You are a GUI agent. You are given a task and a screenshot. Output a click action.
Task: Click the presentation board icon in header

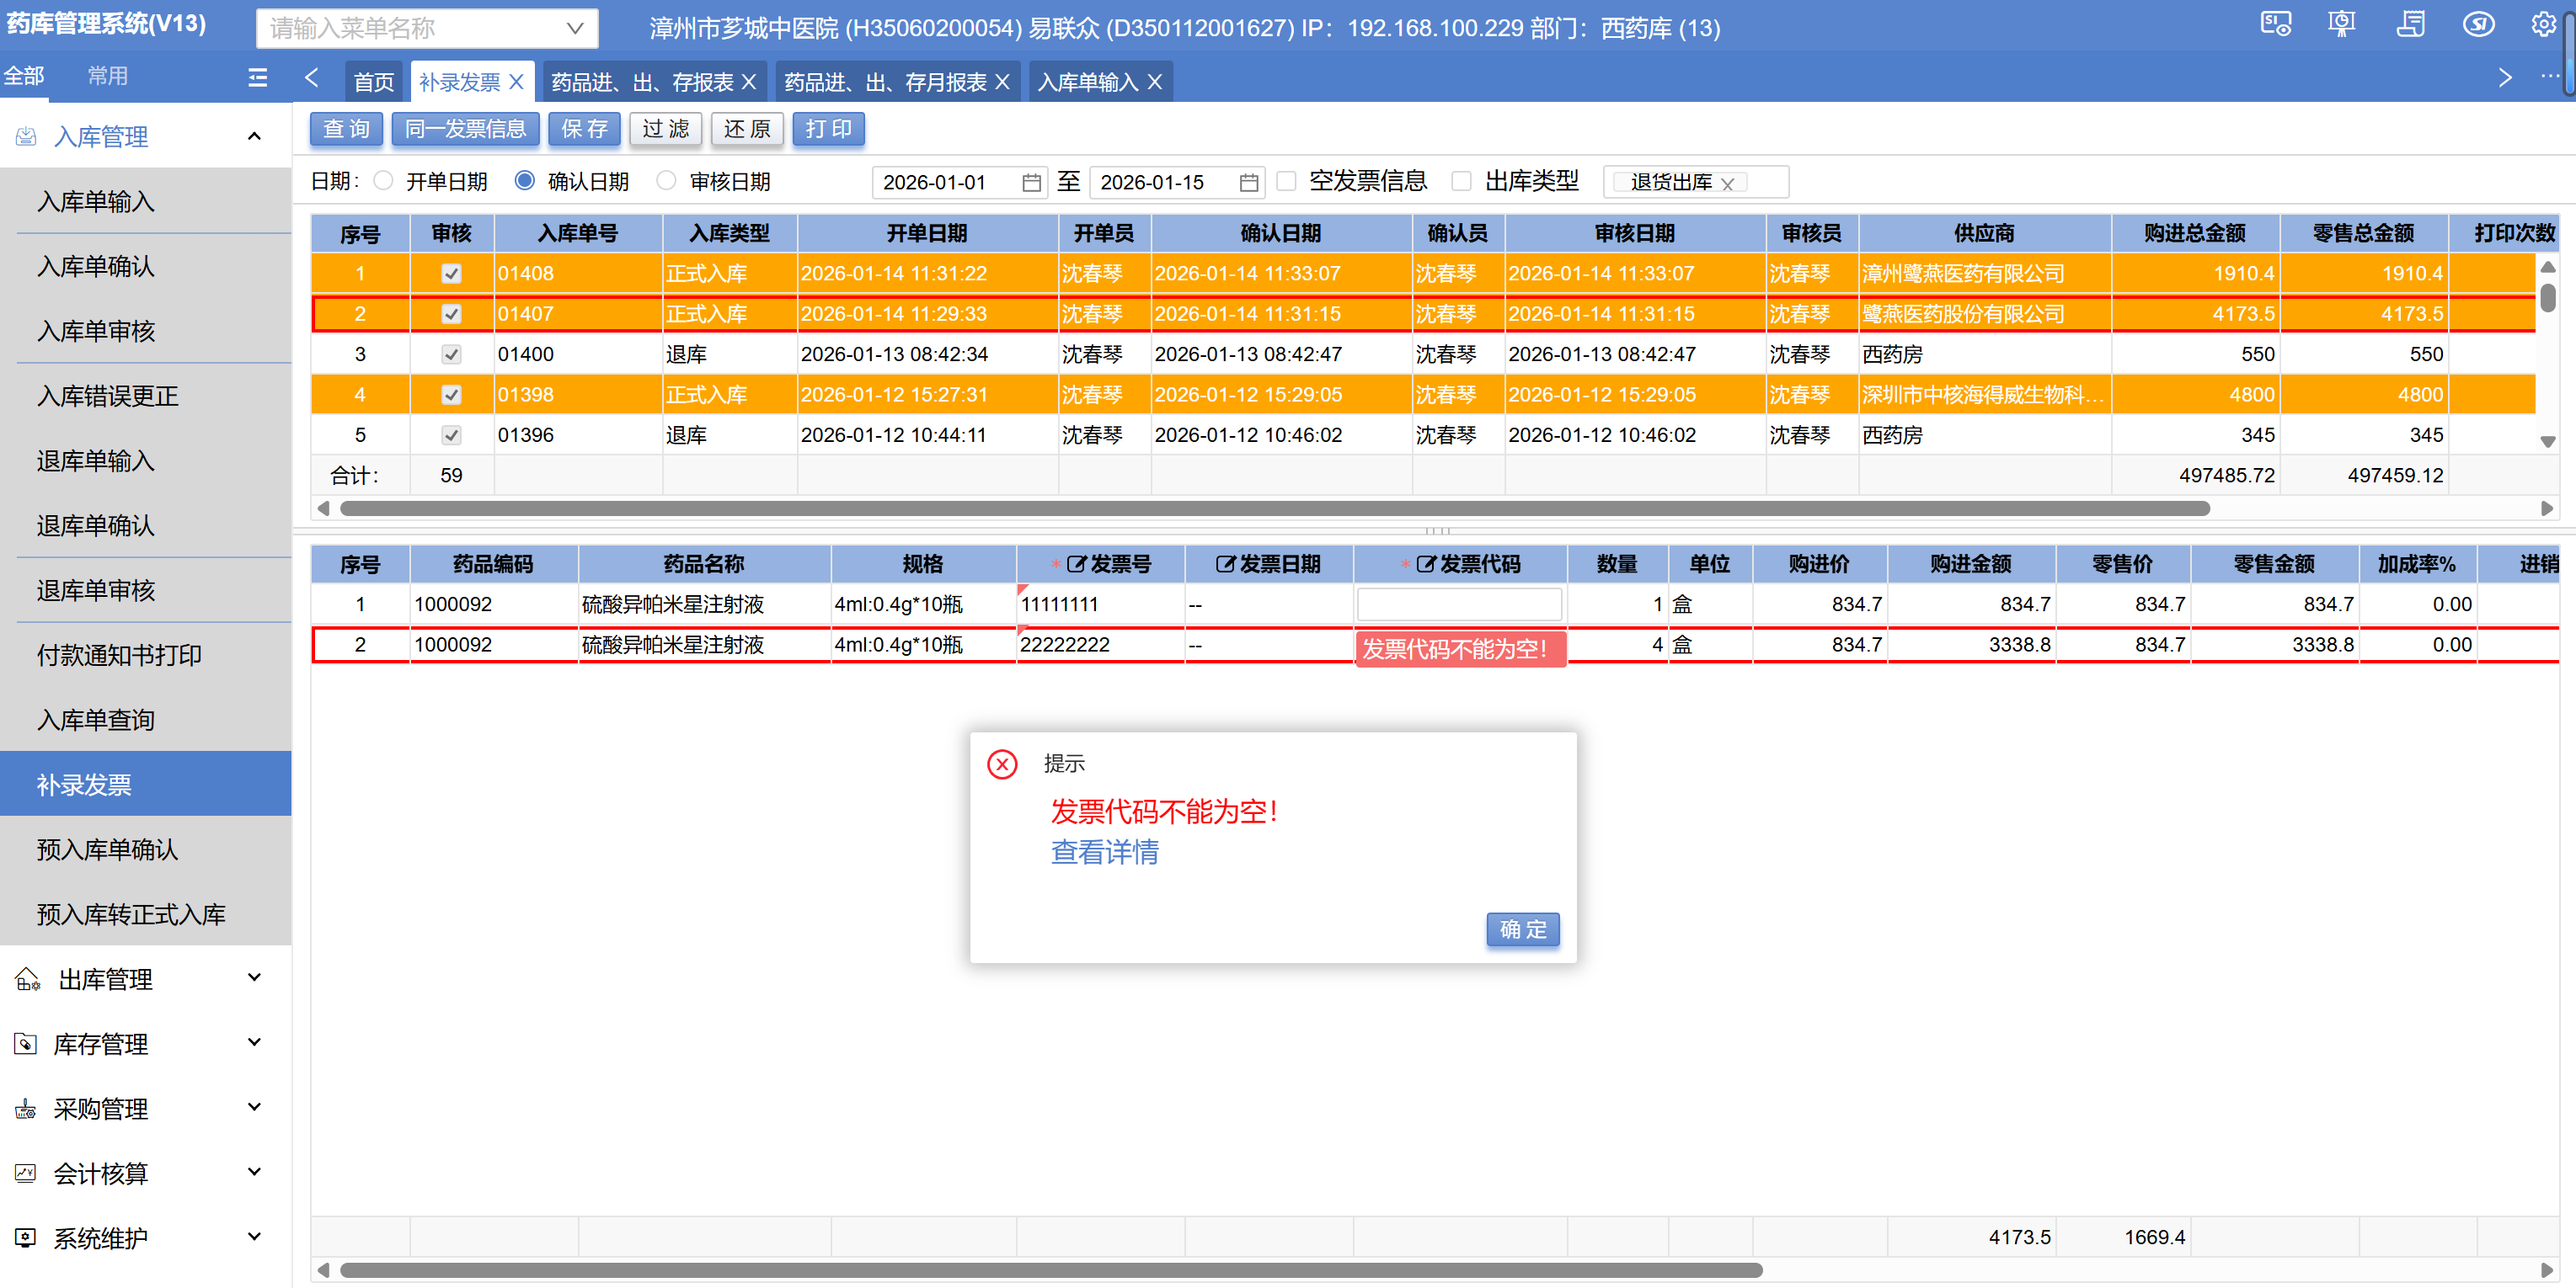(x=2341, y=25)
